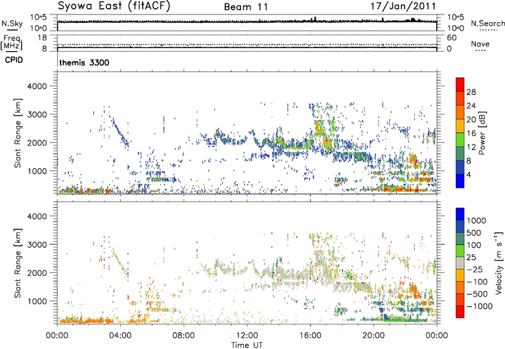Click the 'Nave' legend label
Image resolution: width=505 pixels, height=349 pixels.
(480, 43)
